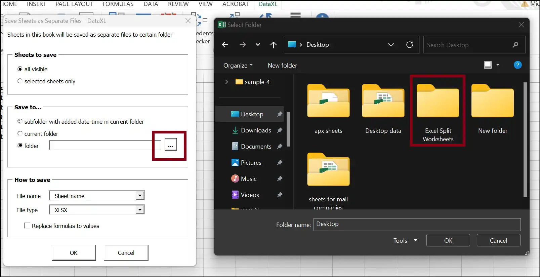Go forward in Select Folder dialog

click(242, 45)
